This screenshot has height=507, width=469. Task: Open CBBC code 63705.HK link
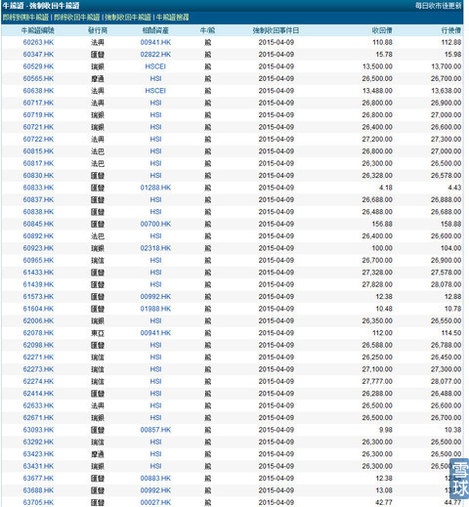[x=38, y=502]
